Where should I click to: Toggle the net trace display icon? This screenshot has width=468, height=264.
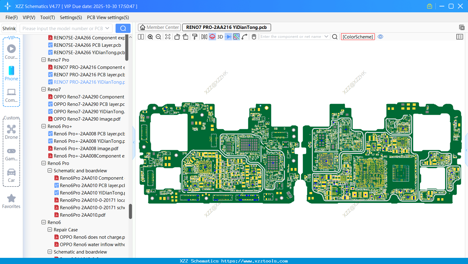click(236, 37)
